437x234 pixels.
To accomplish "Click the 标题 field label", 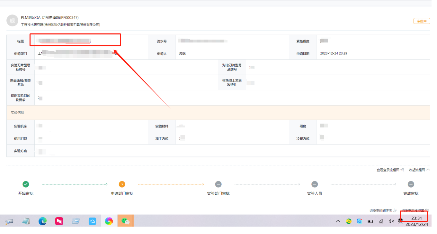I will tap(21, 41).
